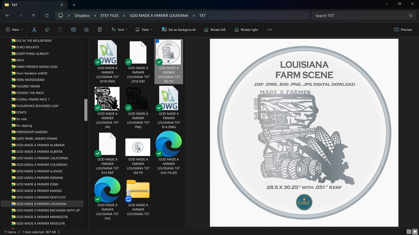The height and width of the screenshot is (235, 419).
Task: Select GOD MADE A FARMER LOUISIANA TXT 2018 DWG
Action: pyautogui.click(x=108, y=61)
